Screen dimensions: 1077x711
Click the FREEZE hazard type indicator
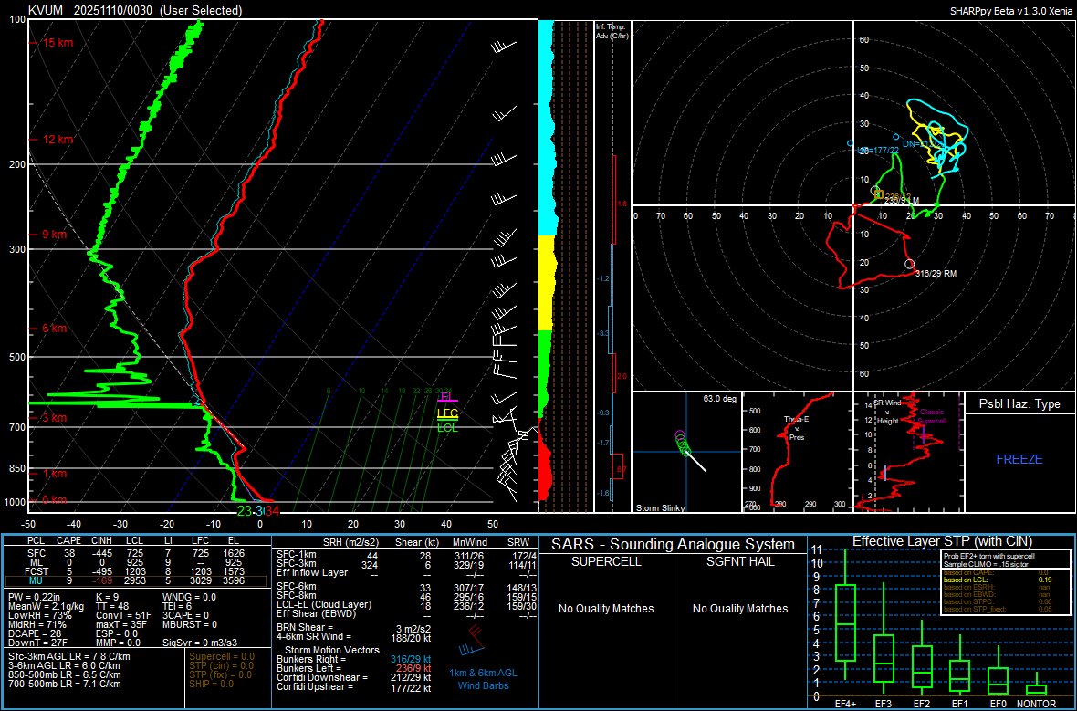point(1019,460)
